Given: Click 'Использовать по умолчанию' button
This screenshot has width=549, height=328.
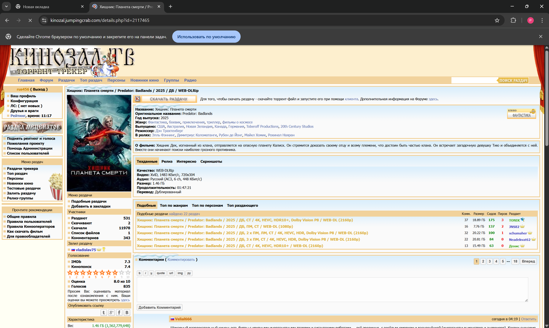Looking at the screenshot, I should click(206, 37).
